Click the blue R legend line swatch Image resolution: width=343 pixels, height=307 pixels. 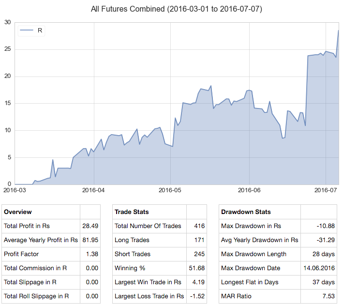point(27,31)
